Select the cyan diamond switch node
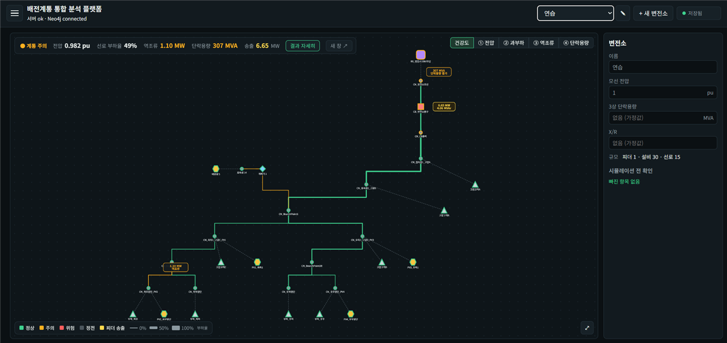This screenshot has height=343, width=727. (x=262, y=169)
